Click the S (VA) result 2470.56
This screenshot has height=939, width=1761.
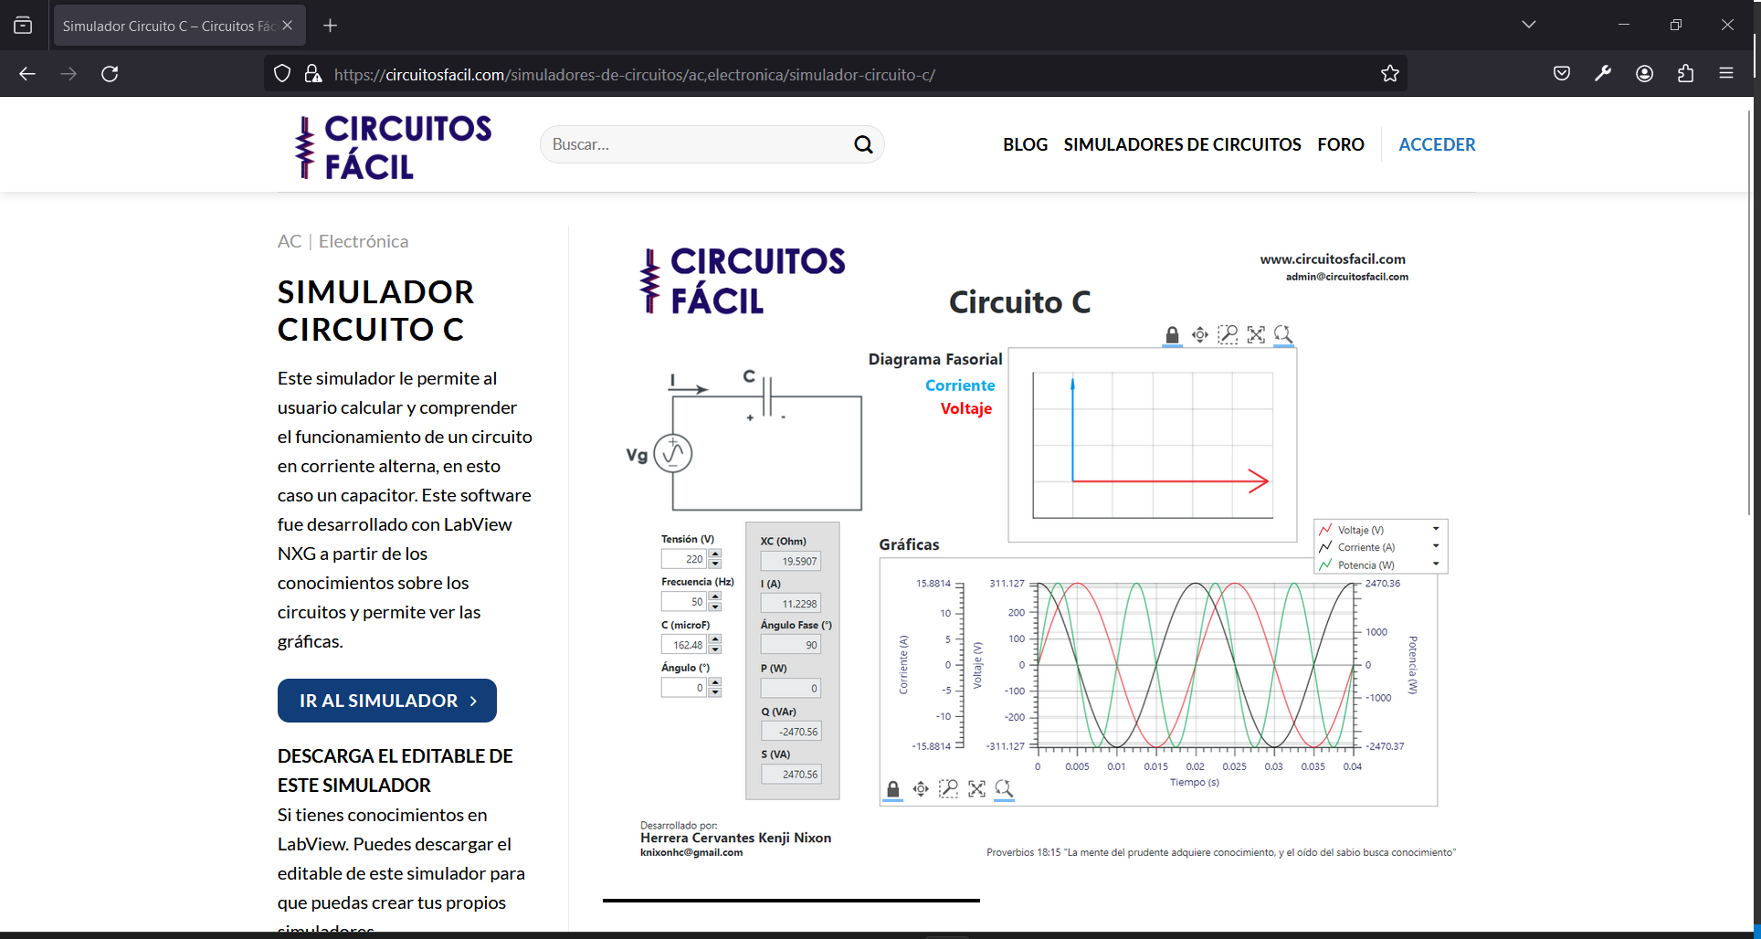click(x=791, y=775)
